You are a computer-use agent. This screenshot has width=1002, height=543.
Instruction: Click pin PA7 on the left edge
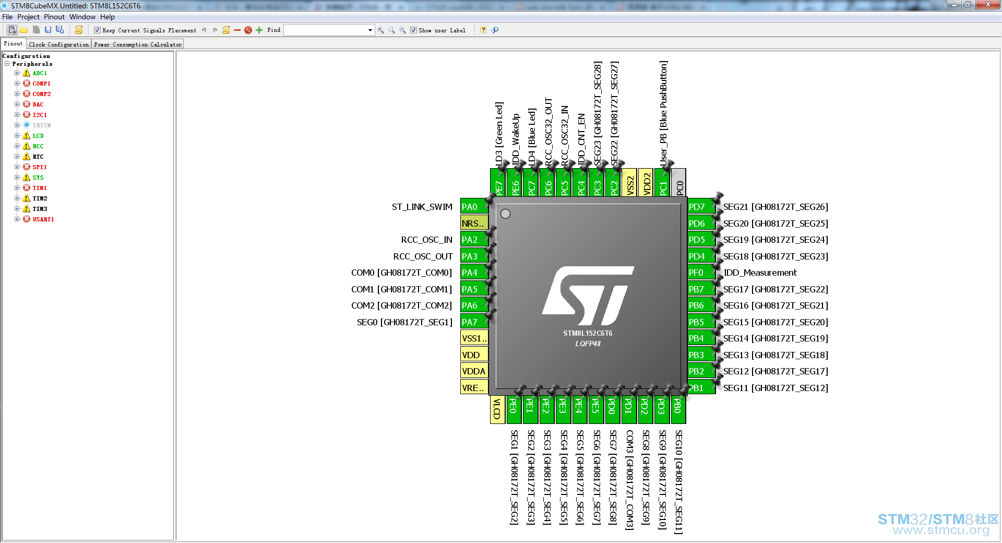pyautogui.click(x=474, y=322)
